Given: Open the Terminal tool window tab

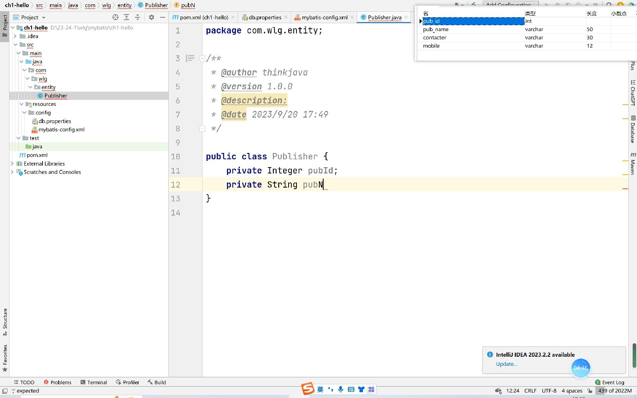Looking at the screenshot, I should (x=94, y=382).
